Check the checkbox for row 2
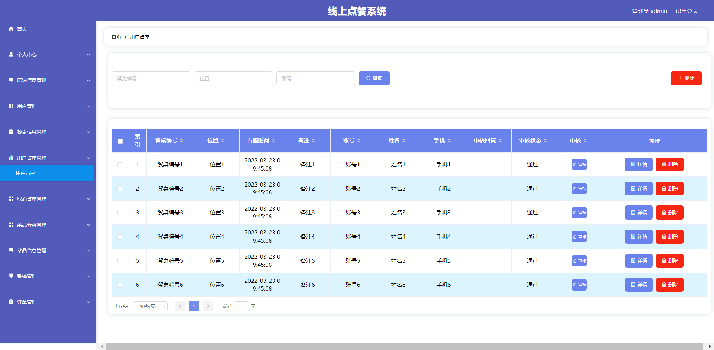This screenshot has height=350, width=714. point(120,189)
